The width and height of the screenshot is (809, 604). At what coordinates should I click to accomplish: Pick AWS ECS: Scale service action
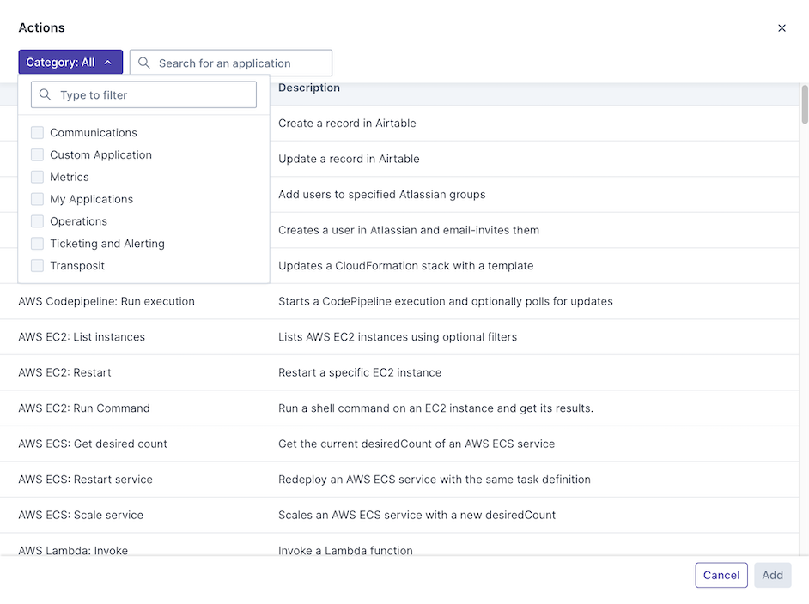81,515
